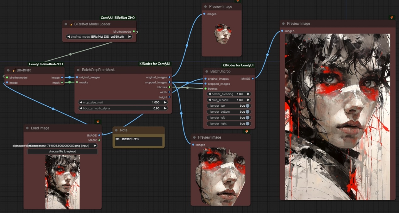399x213 pixels.
Task: Click the BatchCropFromMask bboxes output port
Action: [170, 87]
